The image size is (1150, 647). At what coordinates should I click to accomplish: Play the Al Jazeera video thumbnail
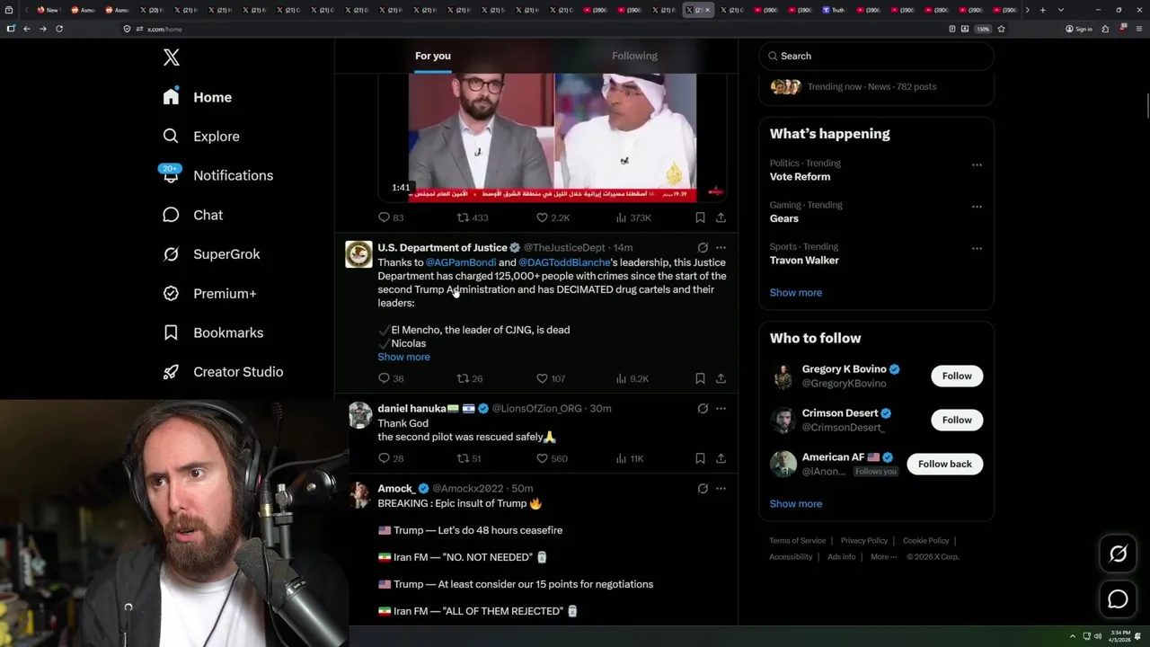point(553,137)
